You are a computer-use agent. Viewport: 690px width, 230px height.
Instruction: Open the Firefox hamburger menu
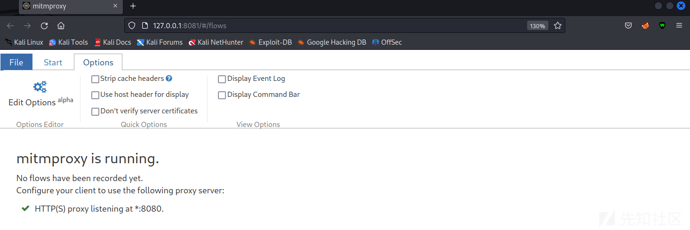coord(679,26)
